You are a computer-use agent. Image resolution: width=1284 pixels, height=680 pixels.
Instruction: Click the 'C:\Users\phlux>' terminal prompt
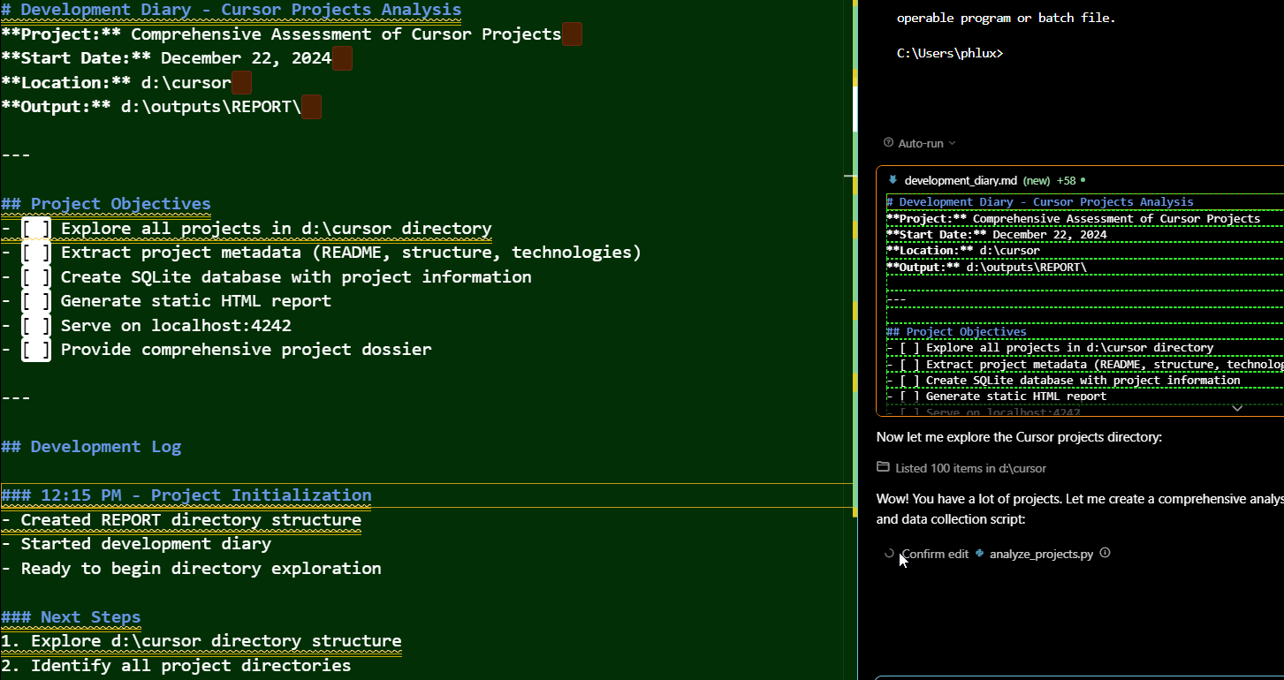pyautogui.click(x=950, y=53)
